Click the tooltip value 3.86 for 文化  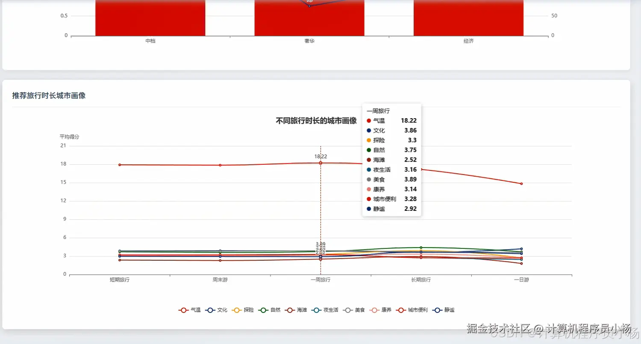(x=410, y=131)
